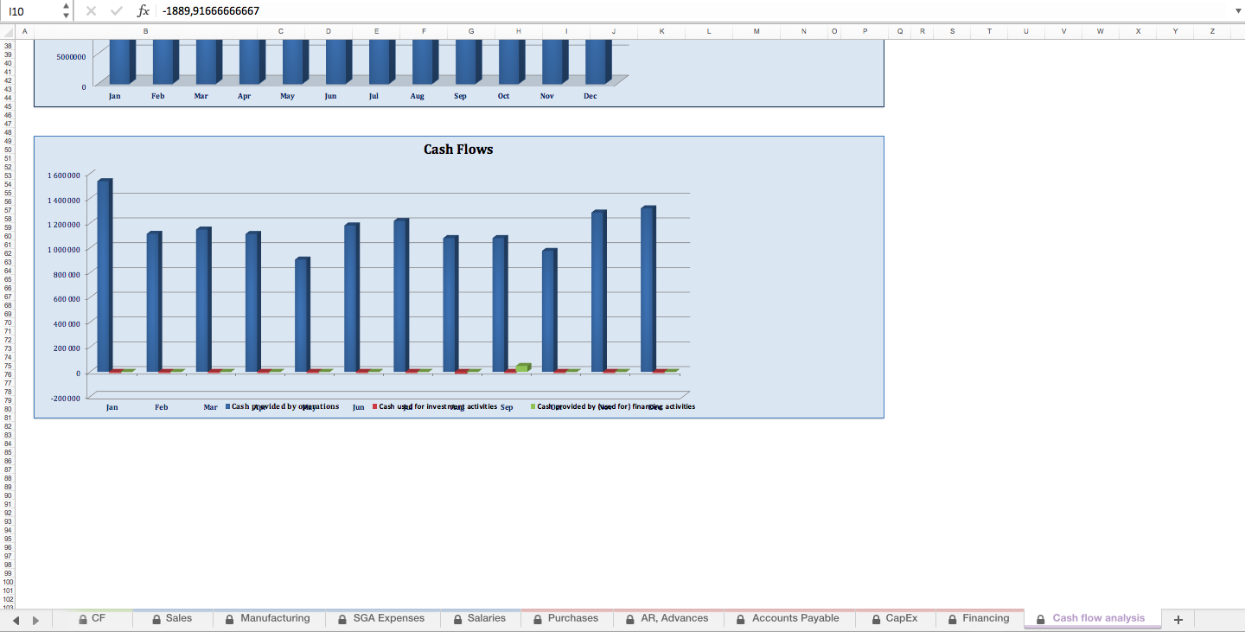Click the lock icon on the CF tab
Screen dimensions: 1245x632
coord(81,618)
